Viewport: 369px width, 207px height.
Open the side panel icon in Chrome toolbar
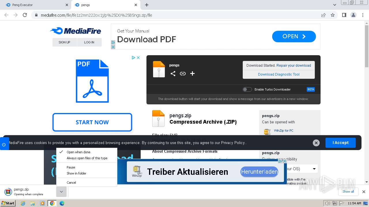344,15
